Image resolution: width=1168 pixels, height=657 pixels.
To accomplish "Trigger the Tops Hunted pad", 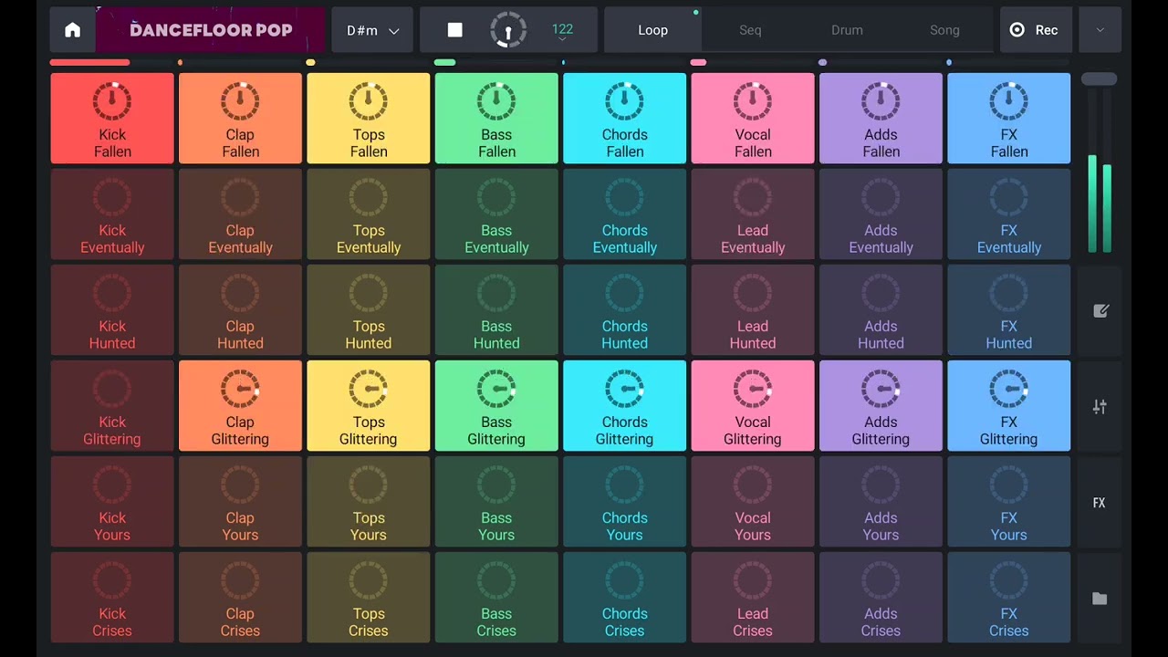I will pyautogui.click(x=369, y=310).
